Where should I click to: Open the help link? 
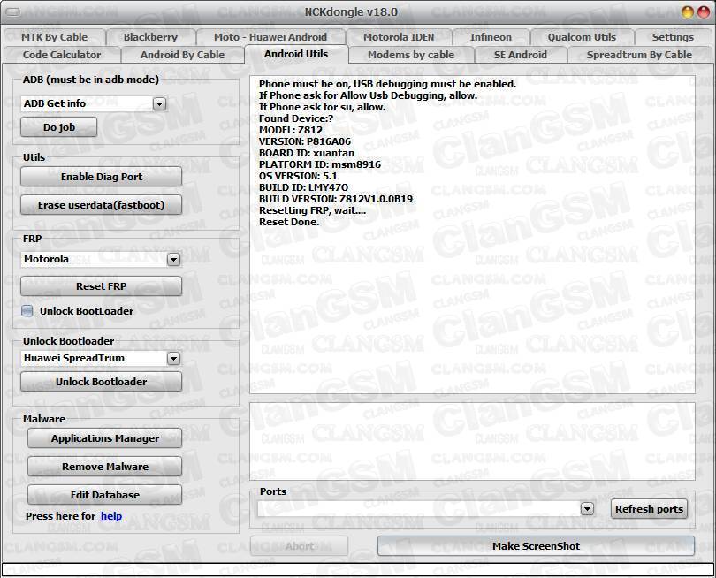111,516
